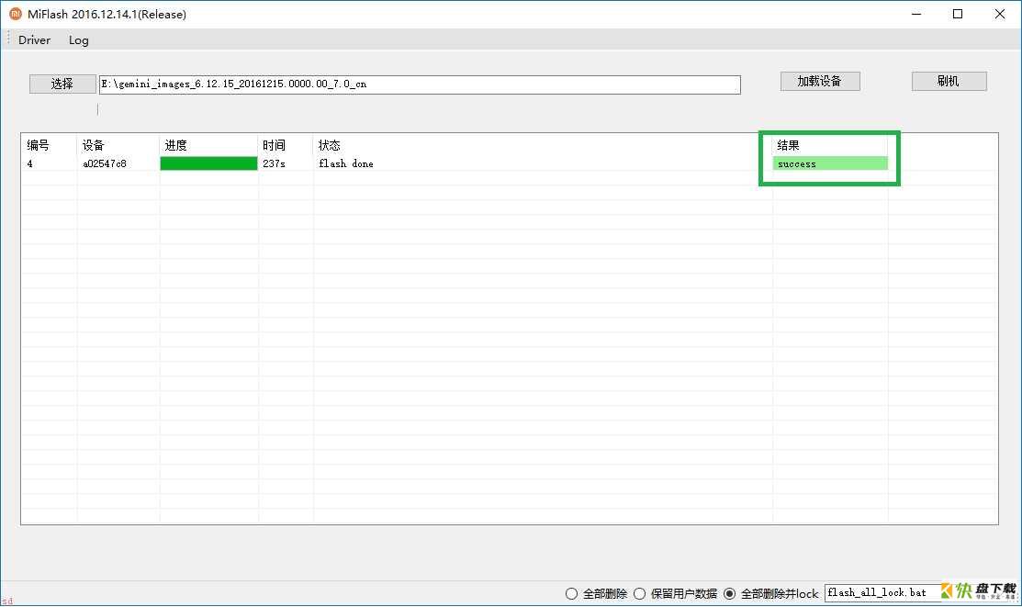Image resolution: width=1022 pixels, height=607 pixels.
Task: Click the green progress bar for device a02547c8
Action: coord(208,163)
